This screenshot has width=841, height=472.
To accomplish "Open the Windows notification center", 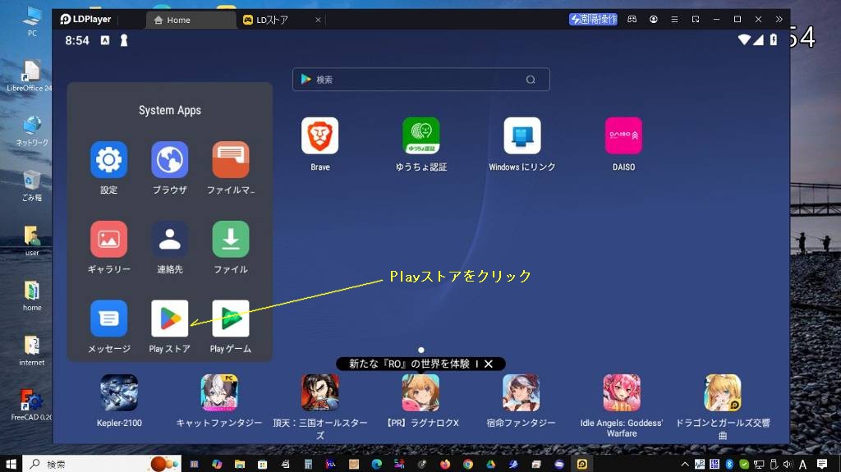I will pyautogui.click(x=821, y=464).
